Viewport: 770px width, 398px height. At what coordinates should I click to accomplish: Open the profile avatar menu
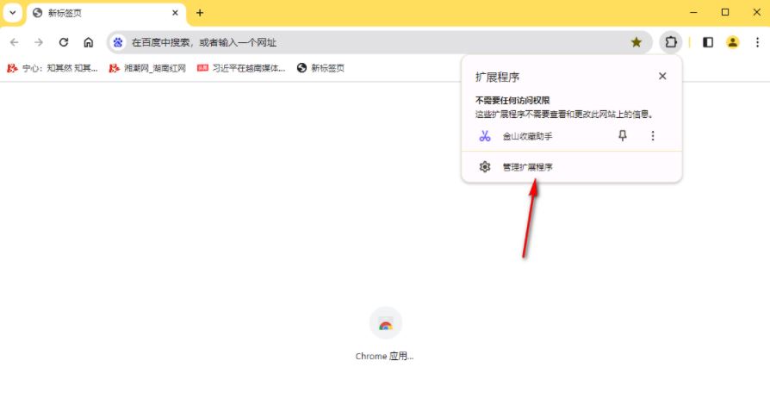click(733, 43)
